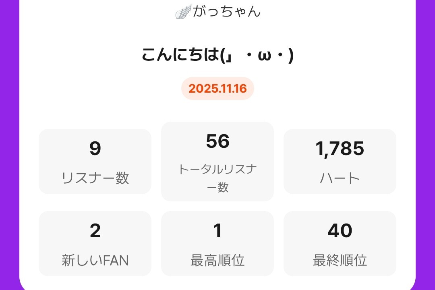Select the 最高順位 label
Image resolution: width=435 pixels, height=290 pixels.
pyautogui.click(x=217, y=261)
